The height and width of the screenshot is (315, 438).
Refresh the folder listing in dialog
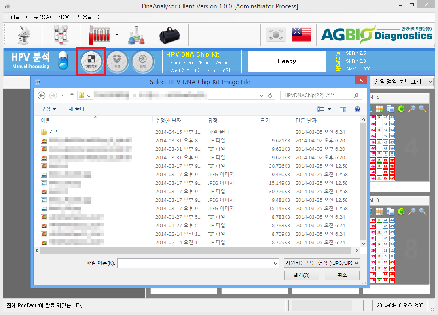coord(270,95)
